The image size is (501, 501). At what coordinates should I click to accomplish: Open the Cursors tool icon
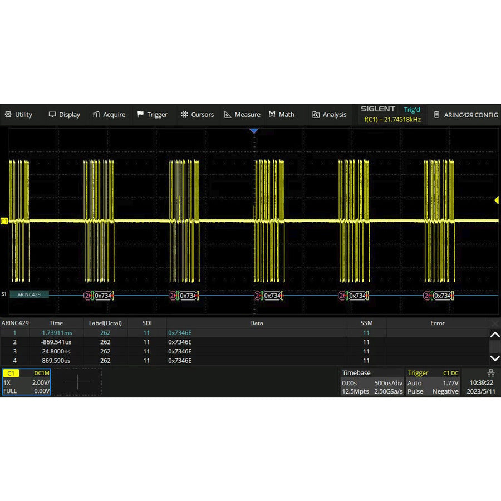184,115
